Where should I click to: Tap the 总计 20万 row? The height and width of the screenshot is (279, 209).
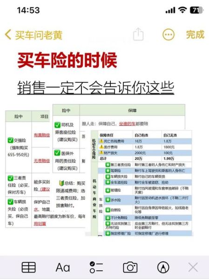point(145,159)
